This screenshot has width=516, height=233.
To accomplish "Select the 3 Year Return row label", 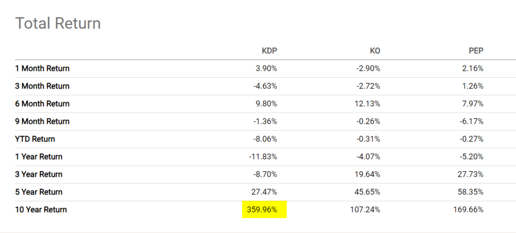I will point(39,174).
